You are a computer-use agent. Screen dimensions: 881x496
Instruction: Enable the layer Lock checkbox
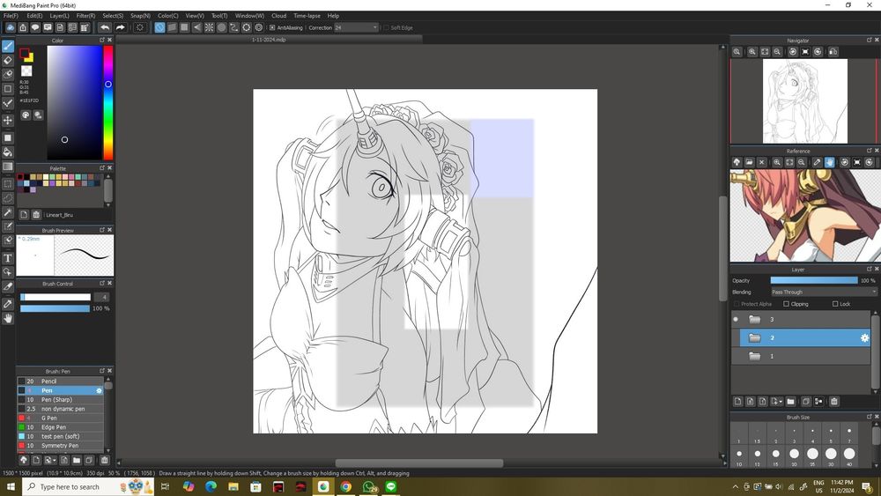(x=835, y=304)
